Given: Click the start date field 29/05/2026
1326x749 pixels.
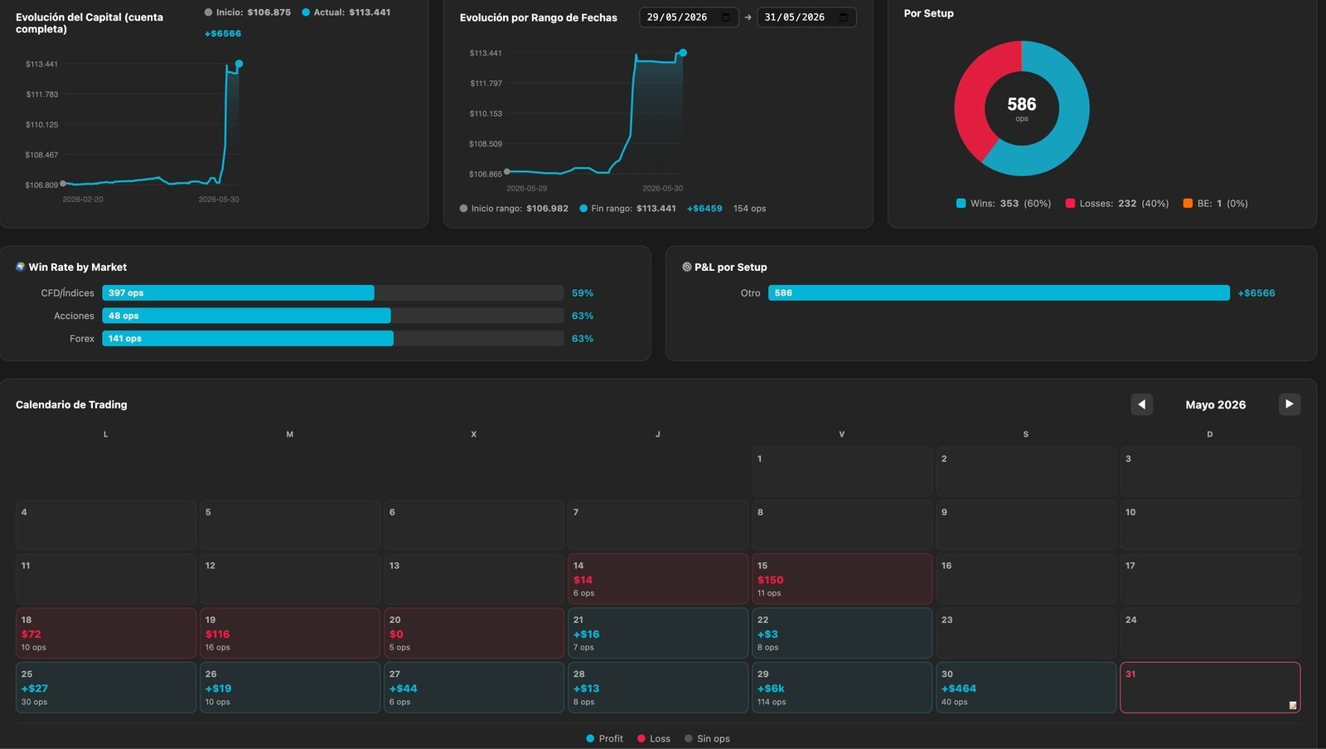Looking at the screenshot, I should point(689,17).
